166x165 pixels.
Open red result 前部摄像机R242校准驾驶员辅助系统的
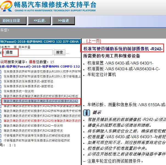(x=42, y=121)
